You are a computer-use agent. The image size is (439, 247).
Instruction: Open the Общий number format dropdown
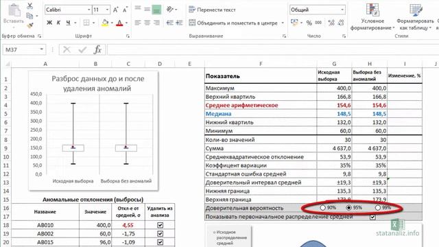tap(342, 10)
